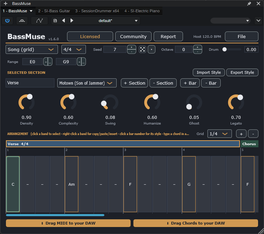Select the 1 - BassMuse tab

(15, 11)
